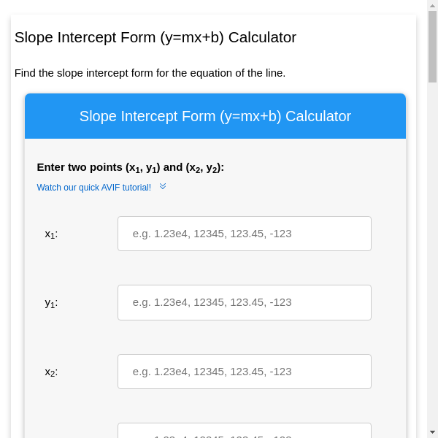Click the empty scrollbar track below the thumb
Image resolution: width=438 pixels, height=438 pixels.
(x=432, y=255)
